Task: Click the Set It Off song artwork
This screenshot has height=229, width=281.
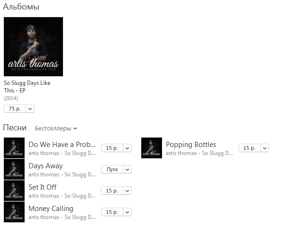Action: click(14, 191)
